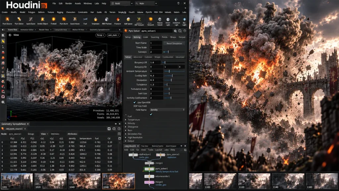
Task: Choose the Temperature shelf tool
Action: coord(95,21)
